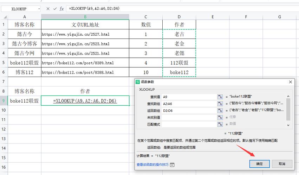Click the empty 匹配模式 input field
This screenshot has height=175, width=299.
(189, 124)
